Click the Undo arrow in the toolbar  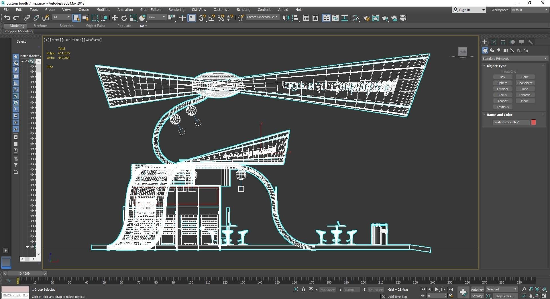[7, 18]
